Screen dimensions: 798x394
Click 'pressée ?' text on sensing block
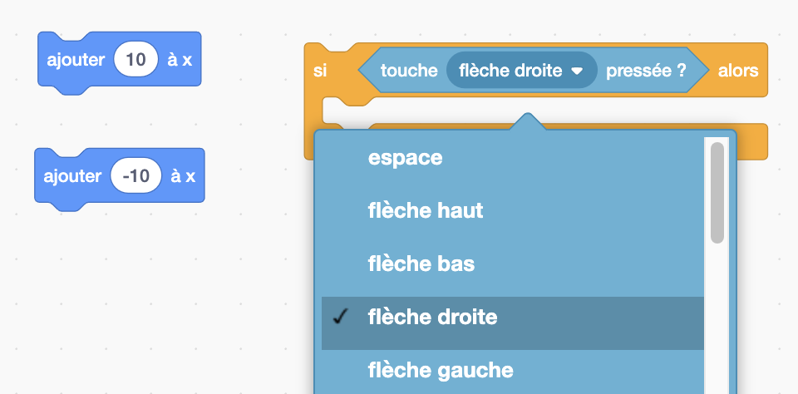coord(646,71)
